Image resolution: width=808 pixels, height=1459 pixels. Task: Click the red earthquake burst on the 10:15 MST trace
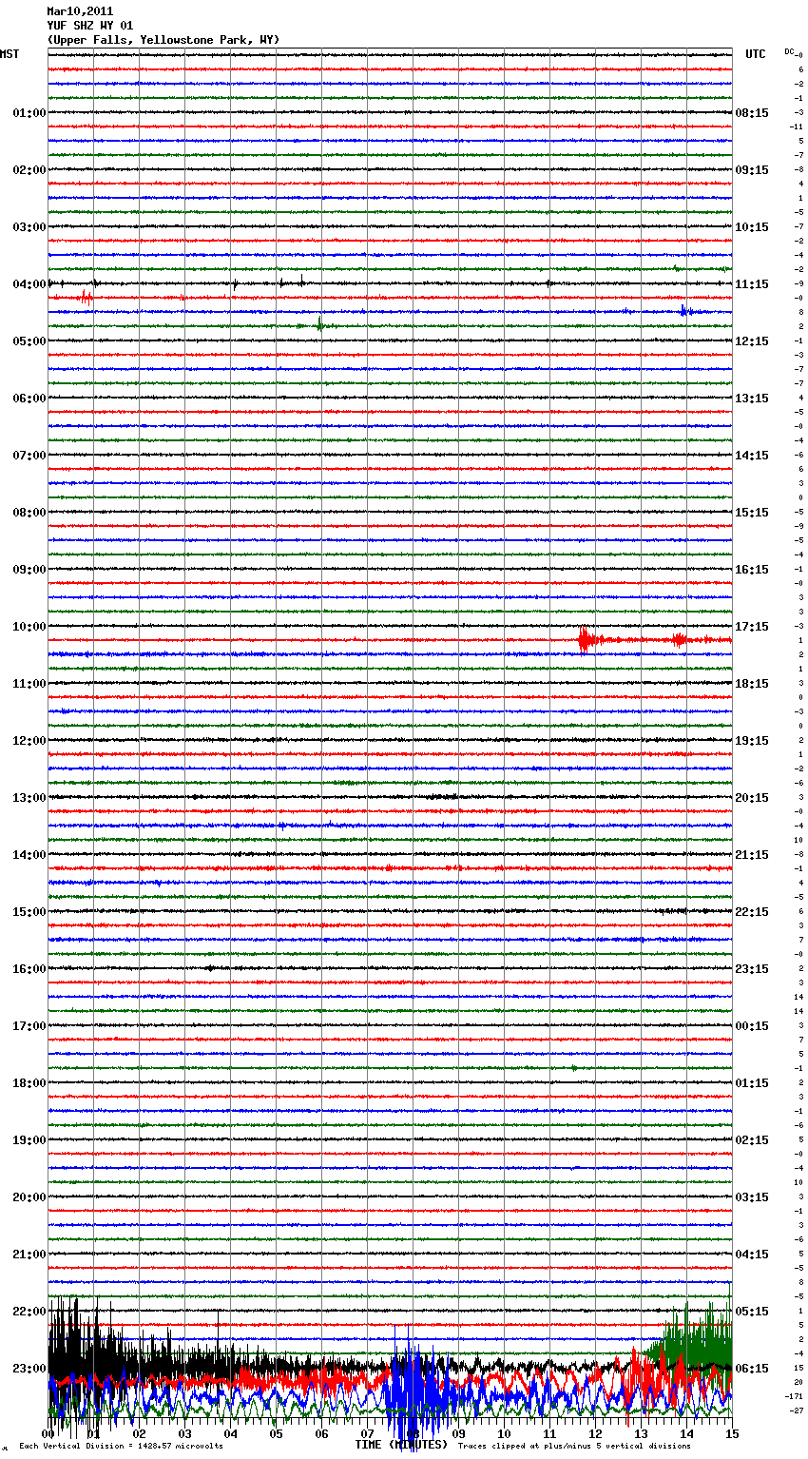586,640
